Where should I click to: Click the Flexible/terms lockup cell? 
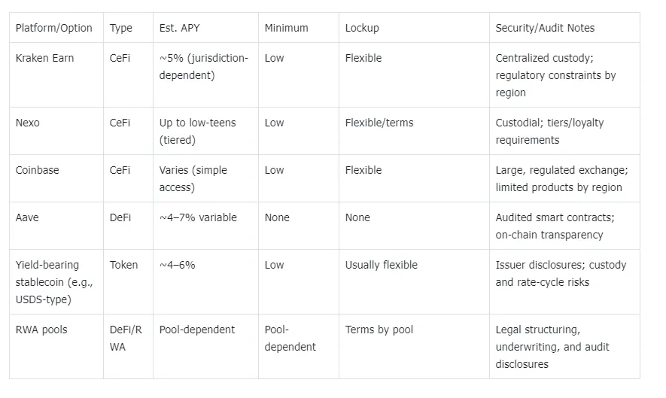(x=379, y=123)
